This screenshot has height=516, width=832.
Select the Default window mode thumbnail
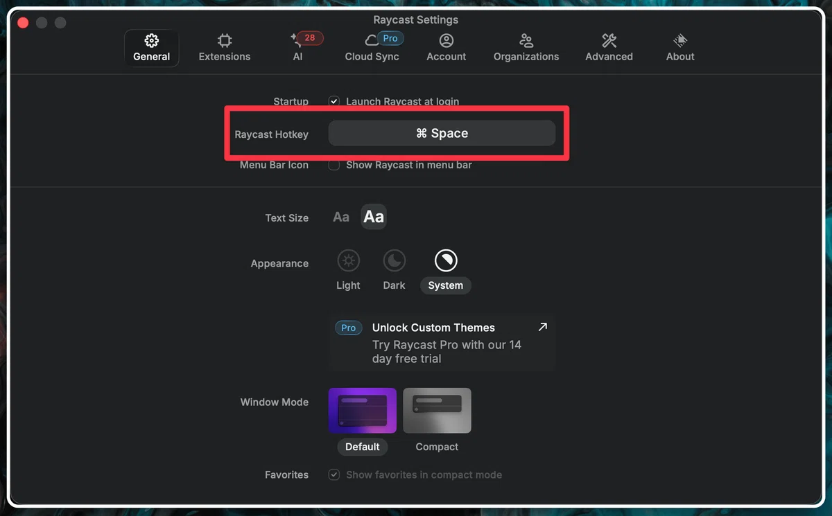click(362, 410)
